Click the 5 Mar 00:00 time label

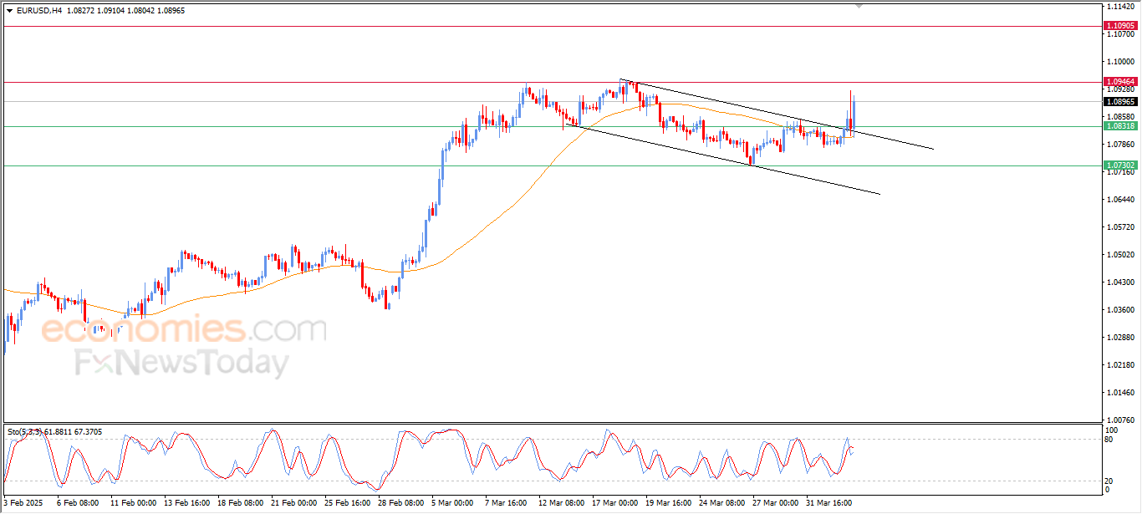(452, 503)
